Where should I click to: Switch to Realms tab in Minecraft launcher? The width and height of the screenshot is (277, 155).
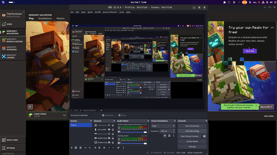click(60, 18)
